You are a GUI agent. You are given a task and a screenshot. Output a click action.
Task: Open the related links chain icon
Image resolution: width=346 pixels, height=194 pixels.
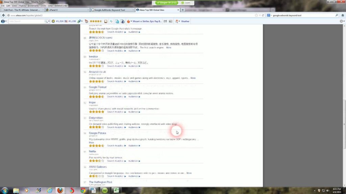pyautogui.click(x=80, y=21)
